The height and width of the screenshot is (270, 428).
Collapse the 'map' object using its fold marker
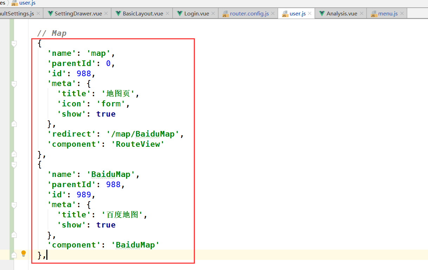pyautogui.click(x=14, y=44)
